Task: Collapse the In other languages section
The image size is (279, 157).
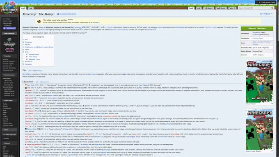Action: click(x=9, y=135)
